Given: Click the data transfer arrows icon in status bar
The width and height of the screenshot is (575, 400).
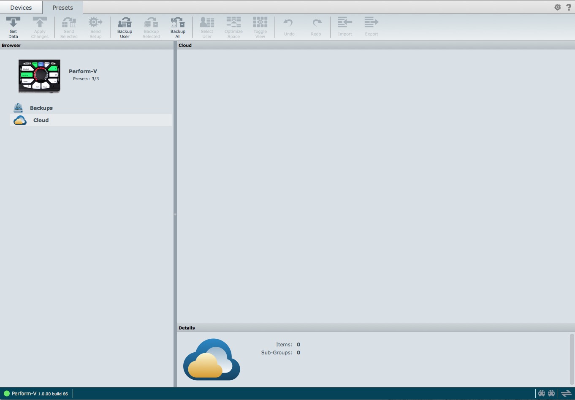Looking at the screenshot, I should coord(566,393).
